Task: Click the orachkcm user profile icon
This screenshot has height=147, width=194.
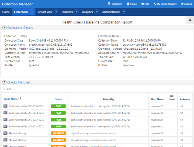Action: click(109, 4)
